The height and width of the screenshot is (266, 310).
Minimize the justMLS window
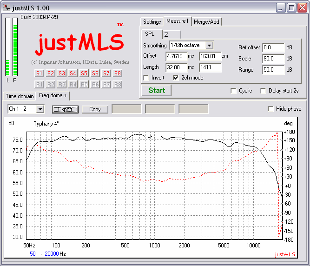click(281, 8)
